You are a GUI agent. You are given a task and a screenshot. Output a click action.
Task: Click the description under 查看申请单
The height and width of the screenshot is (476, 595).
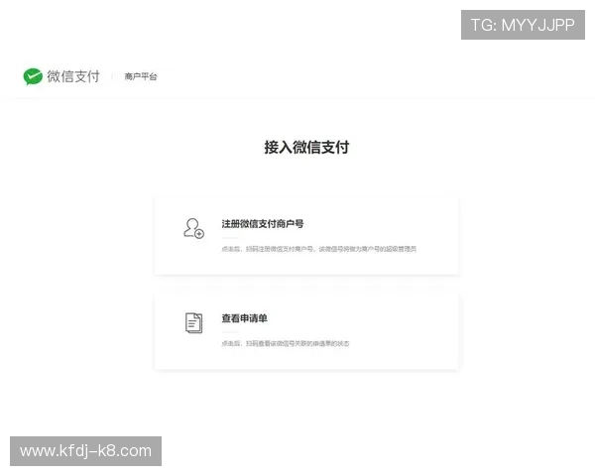(x=286, y=343)
